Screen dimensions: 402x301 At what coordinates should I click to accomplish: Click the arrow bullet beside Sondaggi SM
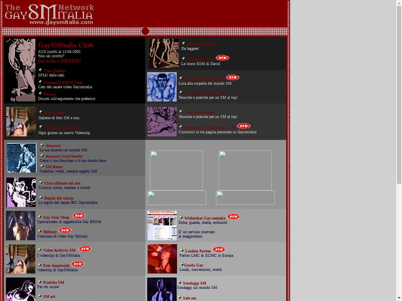tap(180, 283)
